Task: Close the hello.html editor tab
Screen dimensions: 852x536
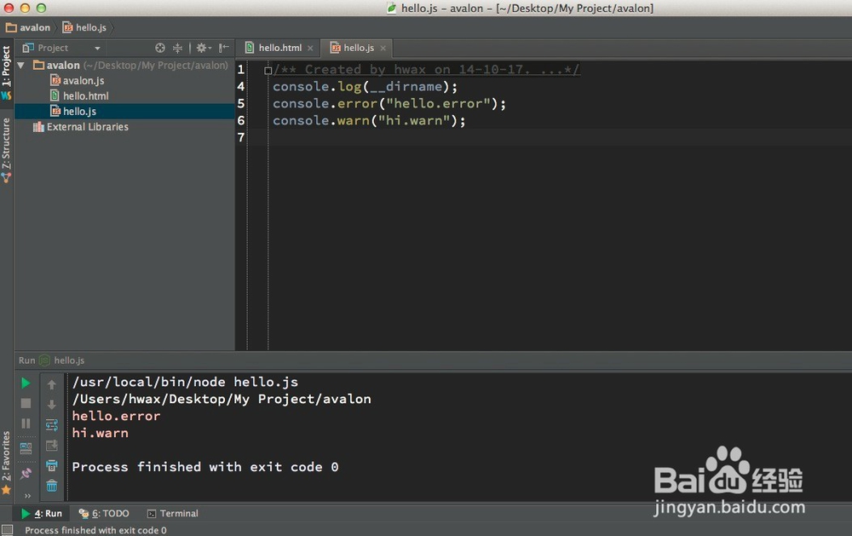Action: (x=310, y=48)
